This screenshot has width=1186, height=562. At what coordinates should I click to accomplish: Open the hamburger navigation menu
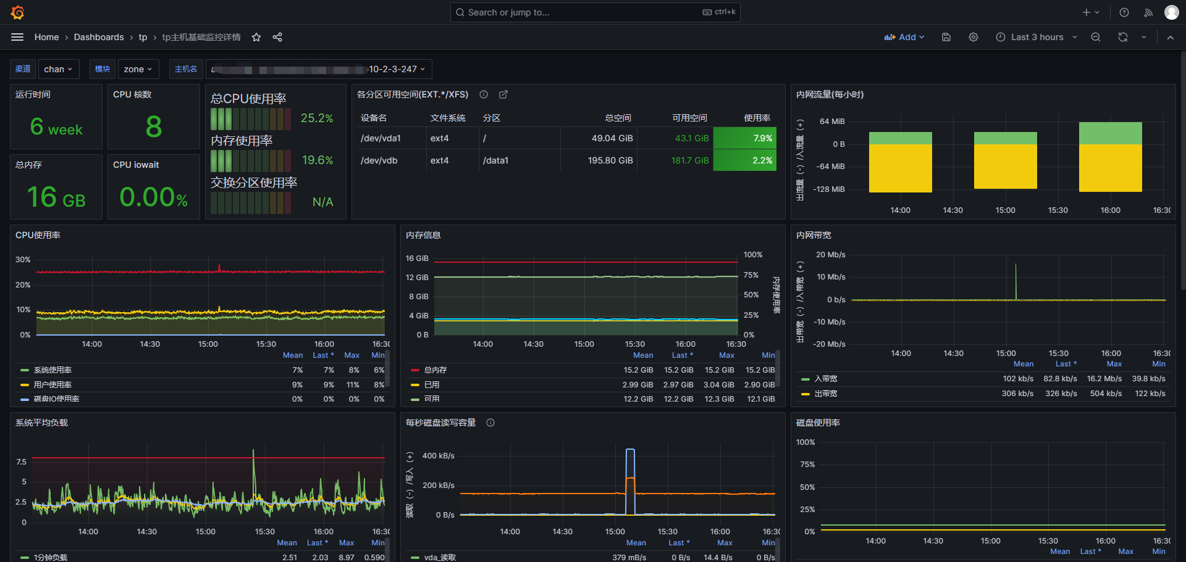coord(17,37)
